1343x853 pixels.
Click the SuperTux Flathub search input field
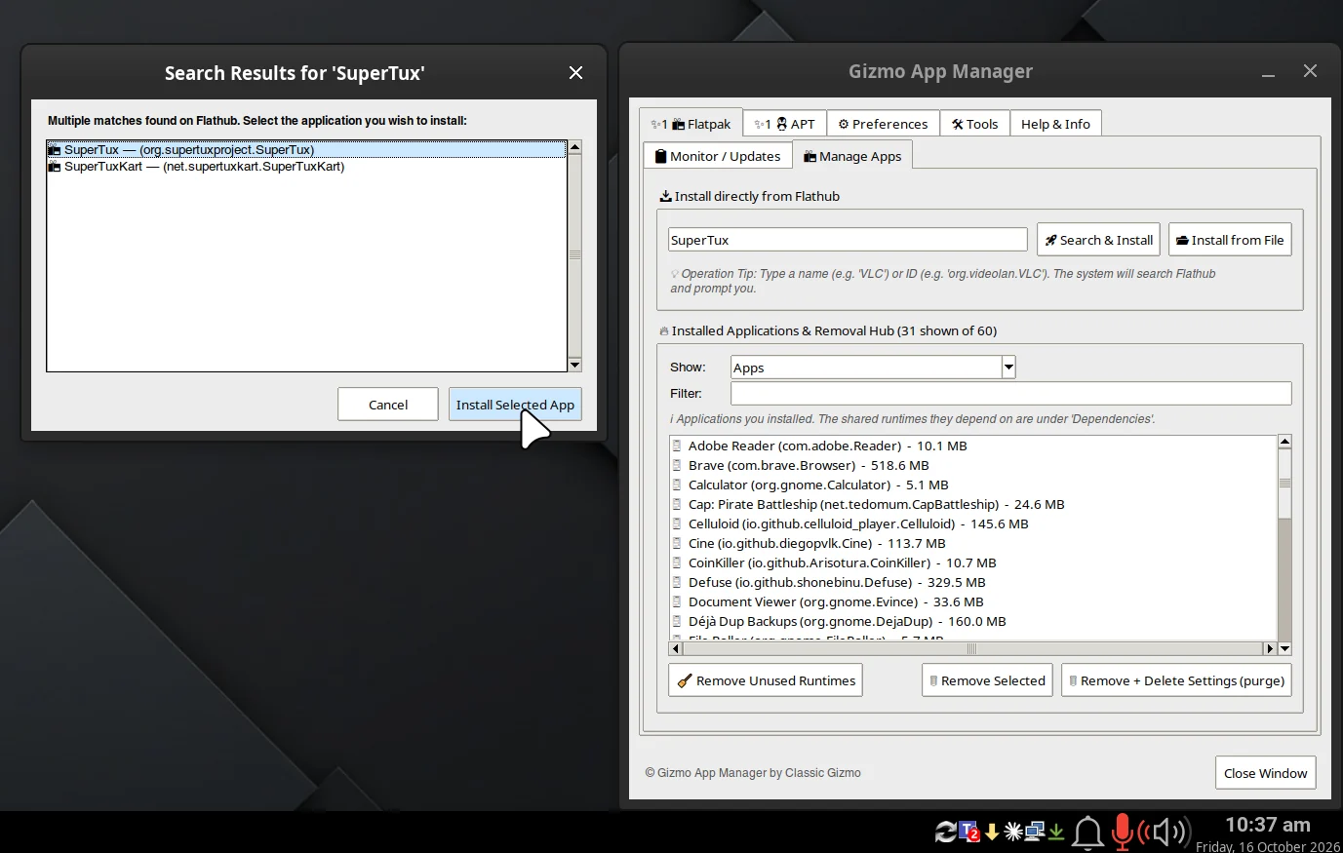848,240
